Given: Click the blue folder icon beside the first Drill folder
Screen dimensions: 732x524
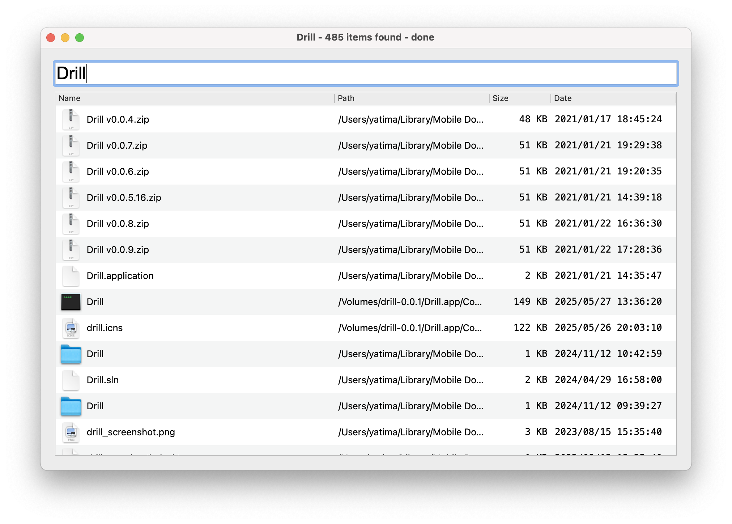Looking at the screenshot, I should (71, 354).
